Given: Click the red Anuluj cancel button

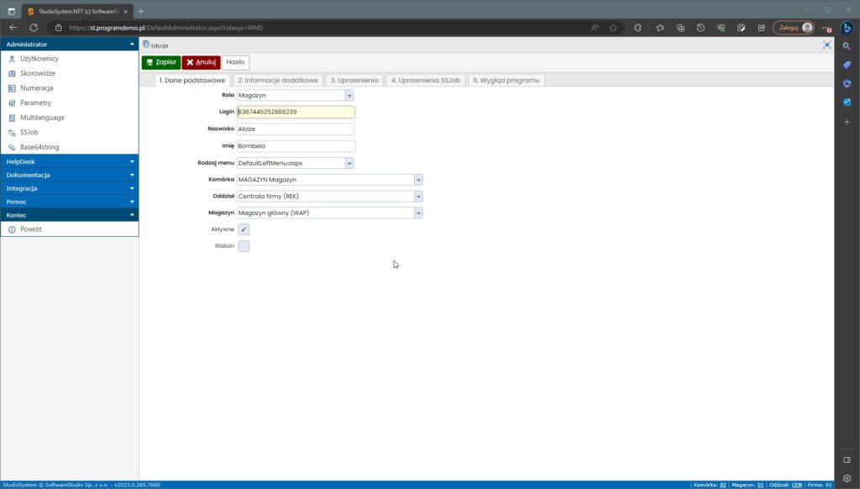Looking at the screenshot, I should point(201,62).
